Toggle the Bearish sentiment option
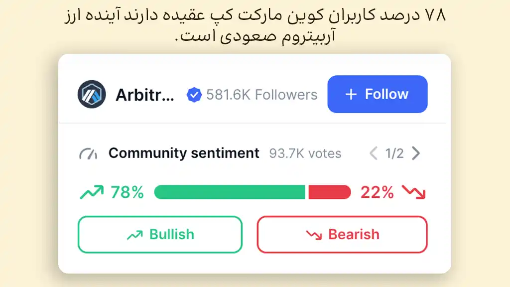510x287 pixels. coord(342,234)
